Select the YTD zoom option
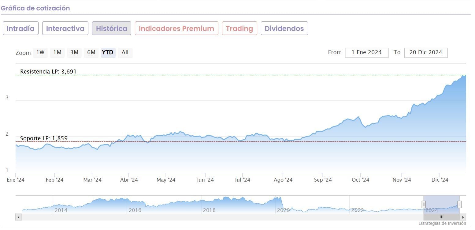Viewport: 475px width, 230px height. tap(108, 52)
